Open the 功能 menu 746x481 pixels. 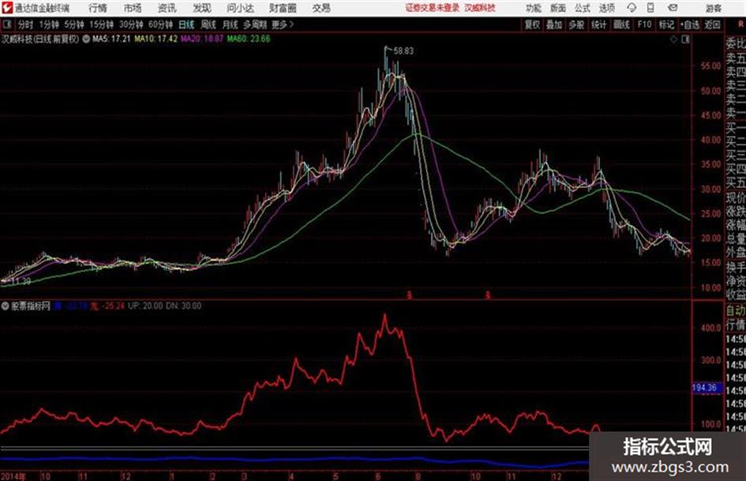(x=534, y=8)
